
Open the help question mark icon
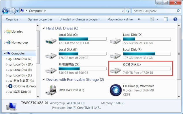pos(175,19)
